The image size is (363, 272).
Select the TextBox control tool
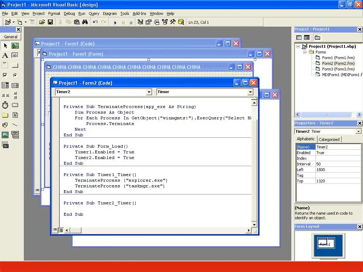click(x=15, y=56)
